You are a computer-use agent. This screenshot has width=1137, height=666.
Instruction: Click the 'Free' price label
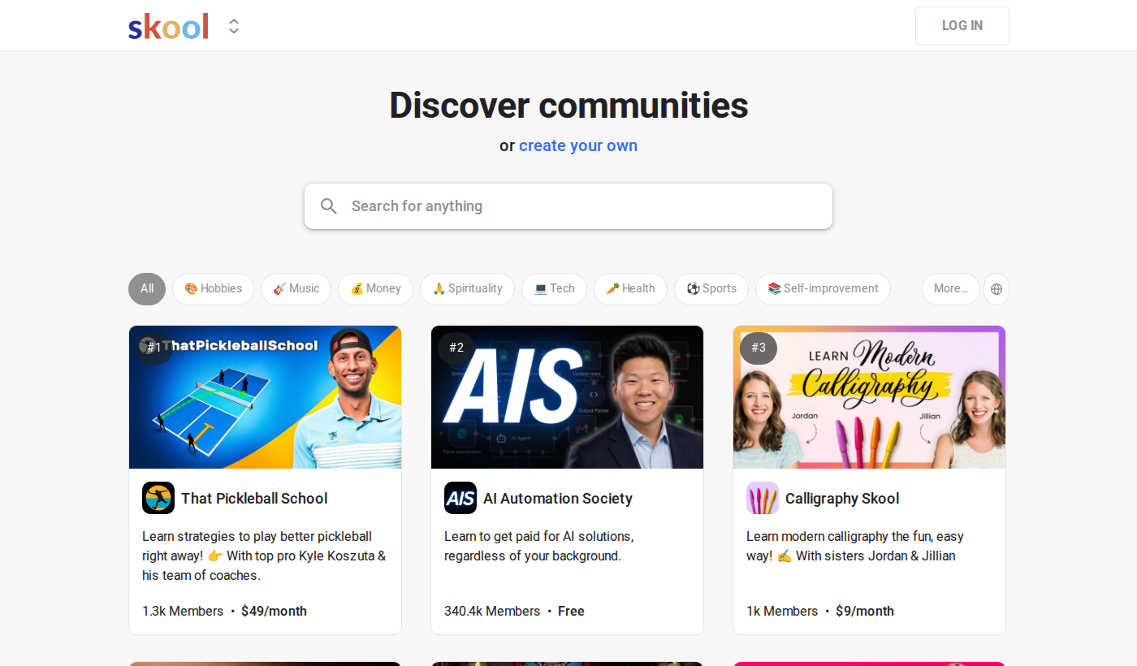(x=571, y=611)
